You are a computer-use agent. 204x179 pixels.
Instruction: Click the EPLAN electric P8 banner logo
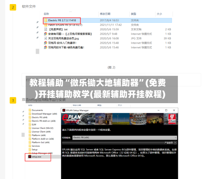pyautogui.click(x=72, y=119)
